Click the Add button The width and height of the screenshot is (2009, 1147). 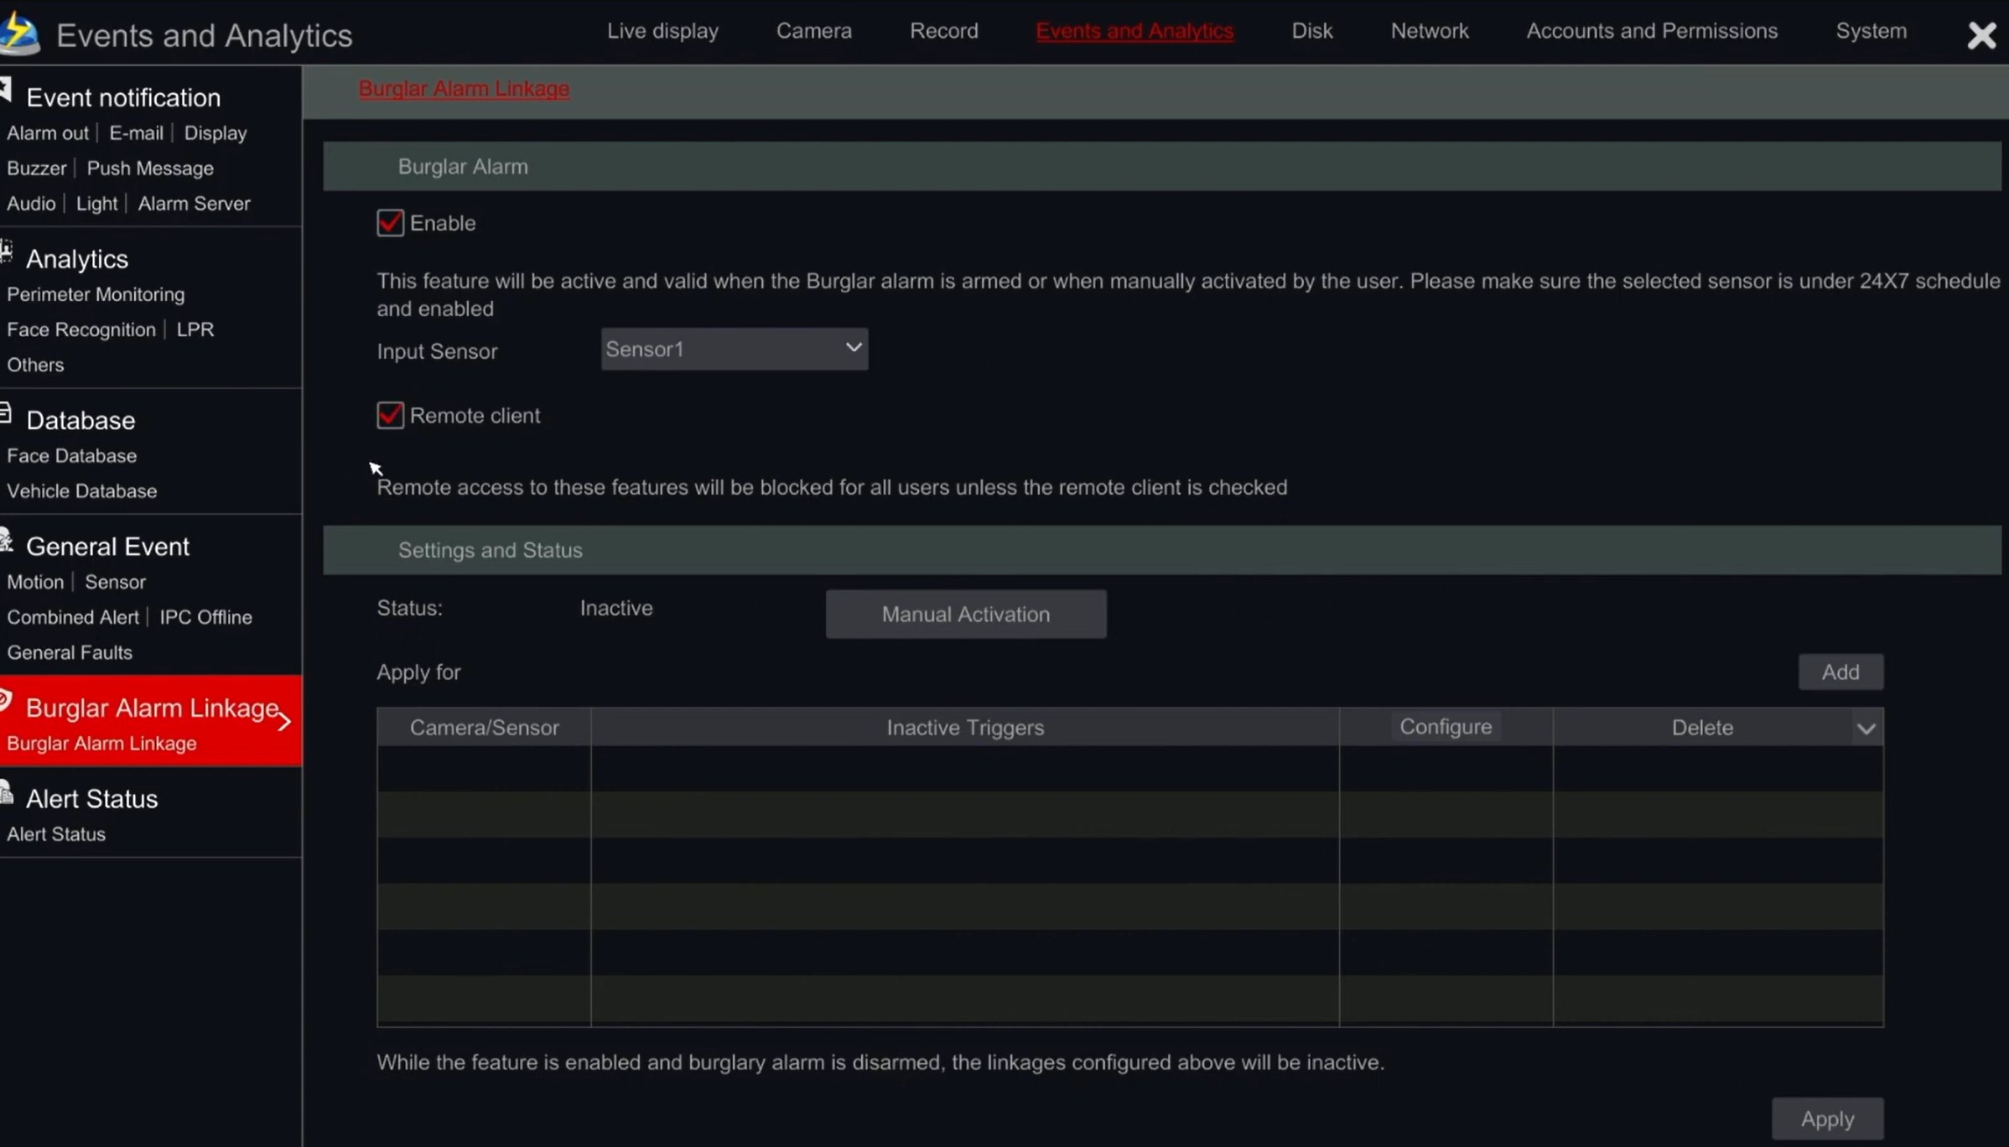(x=1840, y=672)
